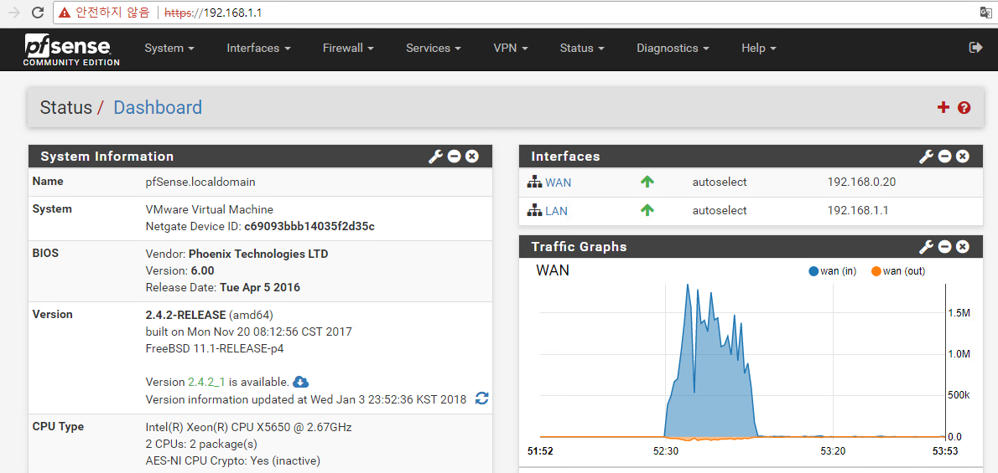Click the AES-NI CPU Crypto status text
Screen dimensions: 998x473
(x=233, y=460)
